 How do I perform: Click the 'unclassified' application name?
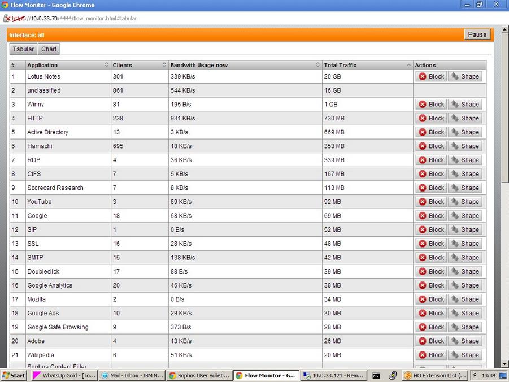pyautogui.click(x=44, y=90)
